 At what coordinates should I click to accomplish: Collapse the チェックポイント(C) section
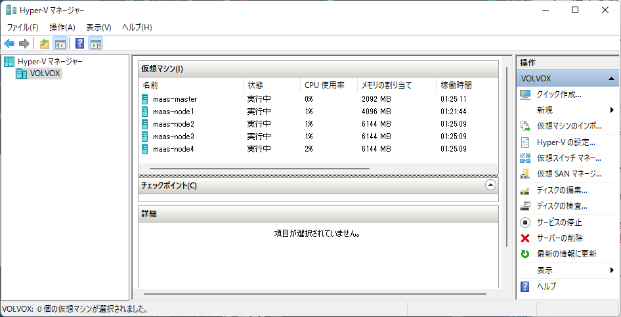490,185
